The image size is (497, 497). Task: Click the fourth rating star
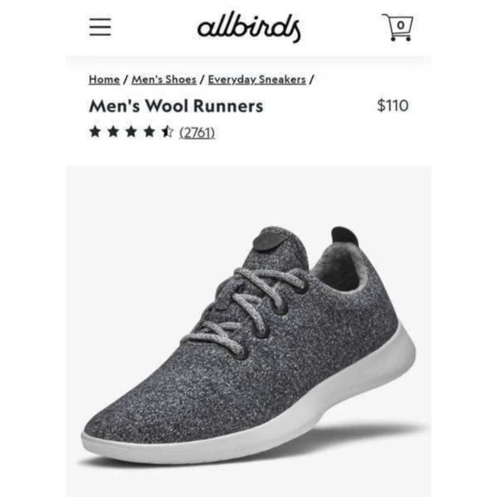[x=149, y=132]
